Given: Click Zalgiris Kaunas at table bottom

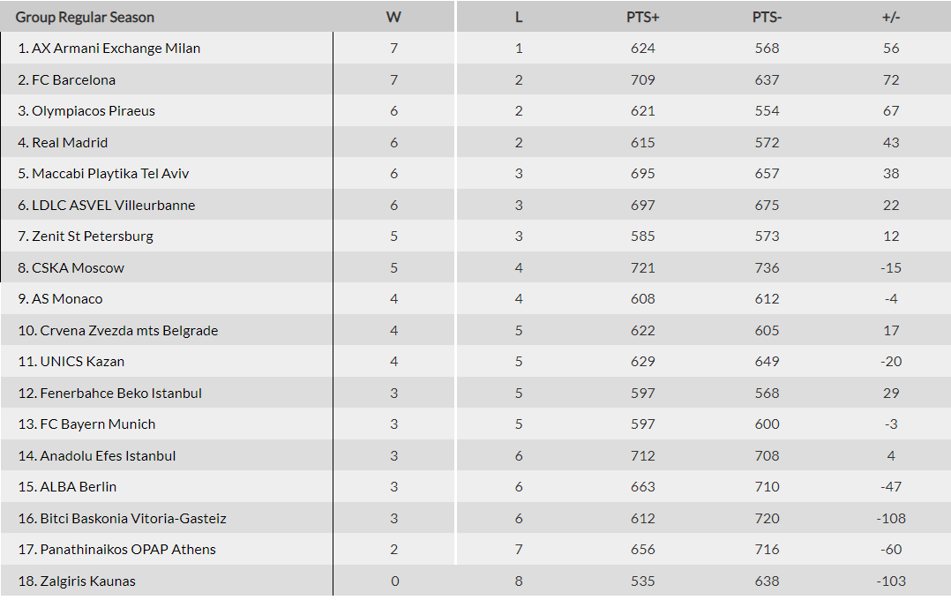Looking at the screenshot, I should pyautogui.click(x=87, y=581).
